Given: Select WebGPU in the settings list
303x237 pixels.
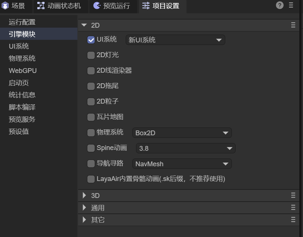Looking at the screenshot, I should coord(23,70).
